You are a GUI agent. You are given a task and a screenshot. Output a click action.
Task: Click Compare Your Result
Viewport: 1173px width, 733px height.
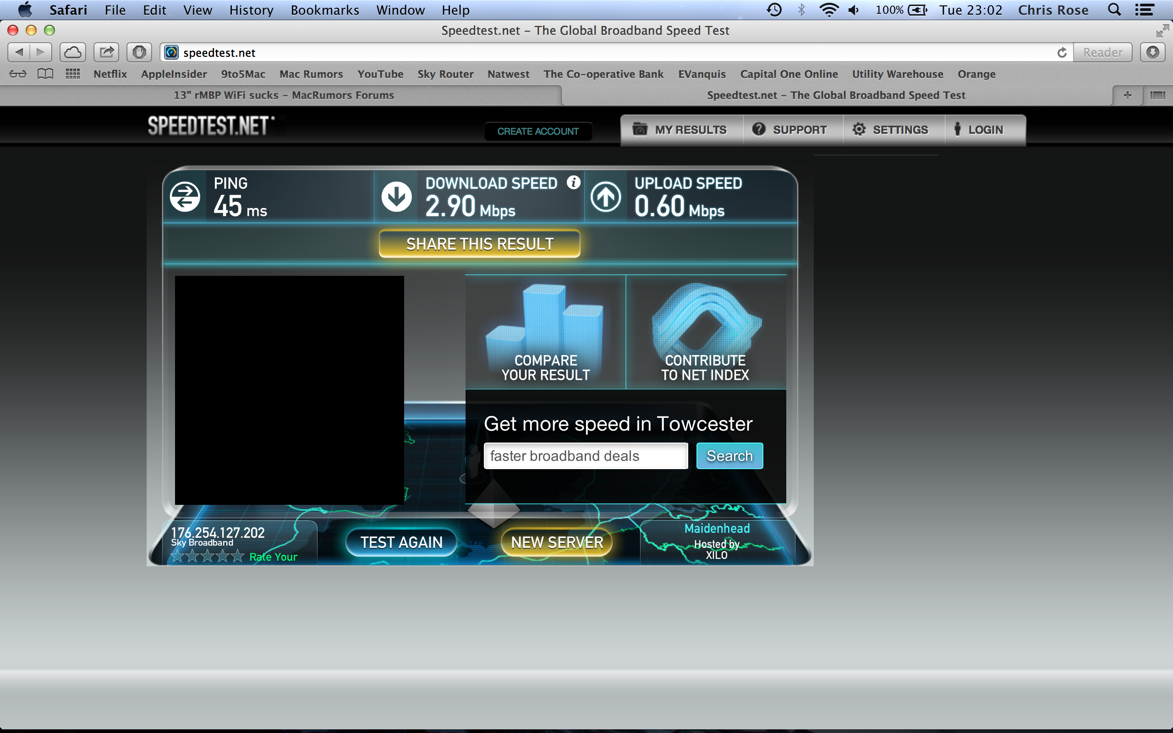tap(545, 332)
